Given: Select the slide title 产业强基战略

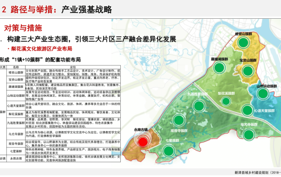Looking at the screenshot, I should (87, 9).
